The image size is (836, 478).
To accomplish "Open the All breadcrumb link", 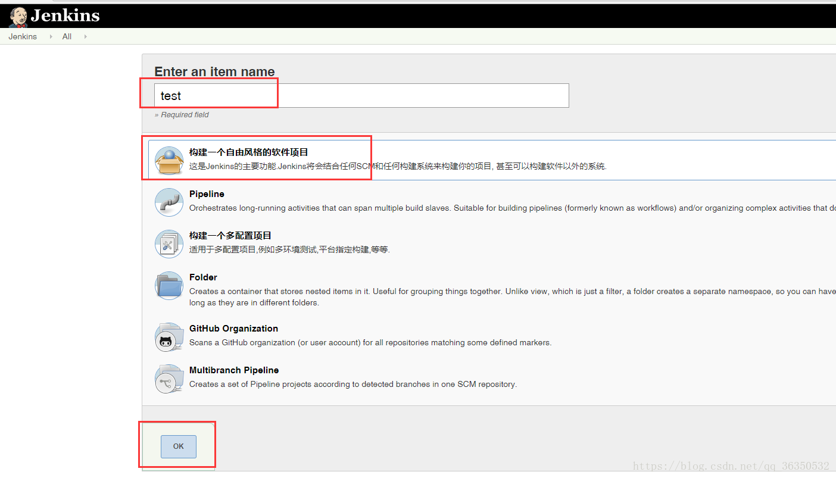I will (67, 36).
